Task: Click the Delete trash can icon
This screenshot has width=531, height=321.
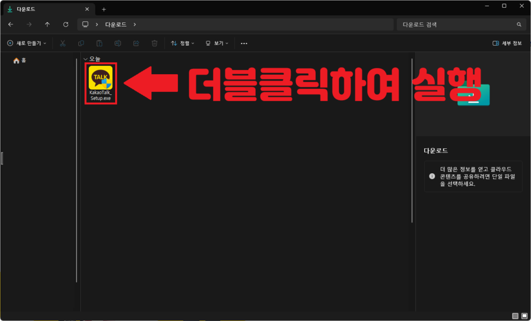Action: (x=155, y=44)
